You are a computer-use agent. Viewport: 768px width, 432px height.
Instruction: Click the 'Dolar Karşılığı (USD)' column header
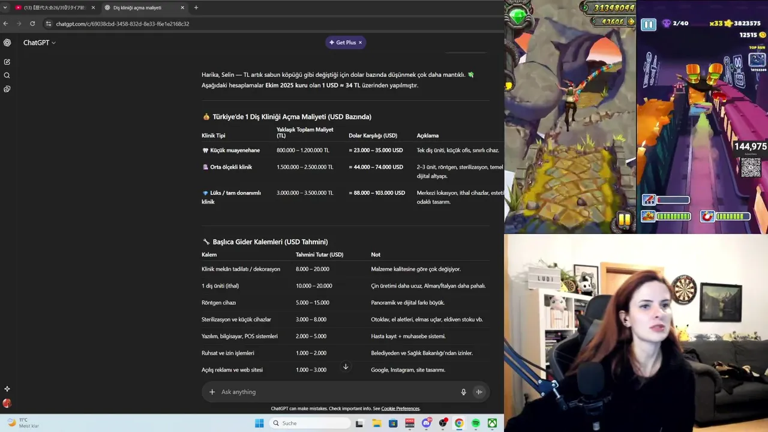[373, 136]
